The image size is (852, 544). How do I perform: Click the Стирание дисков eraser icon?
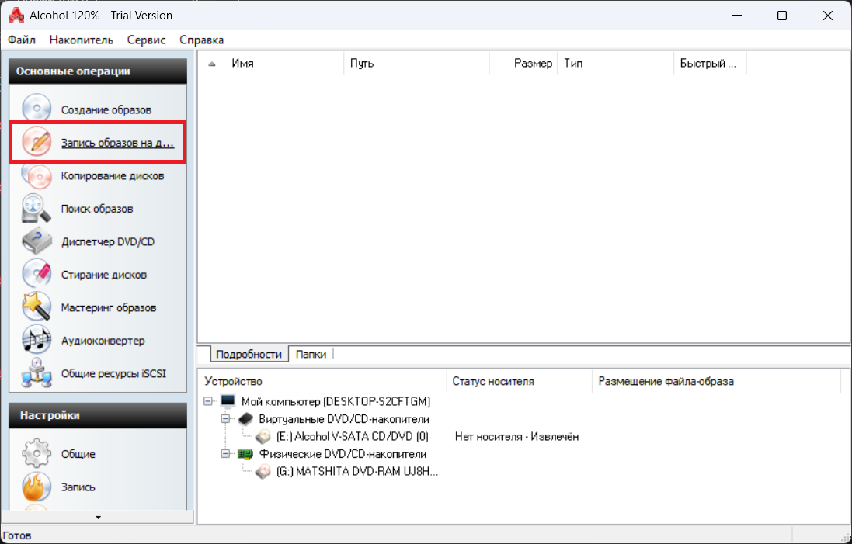point(37,275)
